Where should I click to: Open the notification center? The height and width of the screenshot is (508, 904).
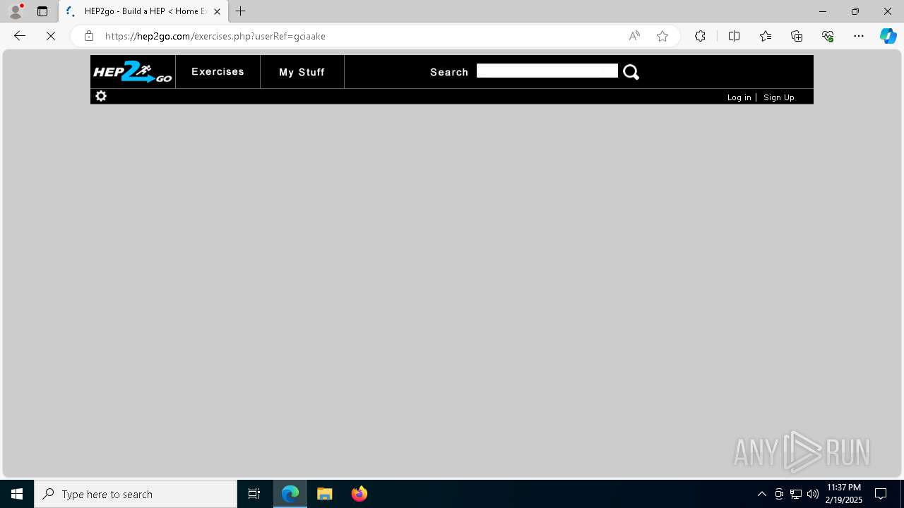[881, 494]
